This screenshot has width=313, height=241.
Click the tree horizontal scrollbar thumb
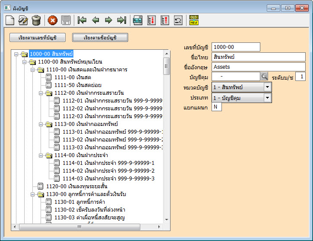[x=79, y=227]
